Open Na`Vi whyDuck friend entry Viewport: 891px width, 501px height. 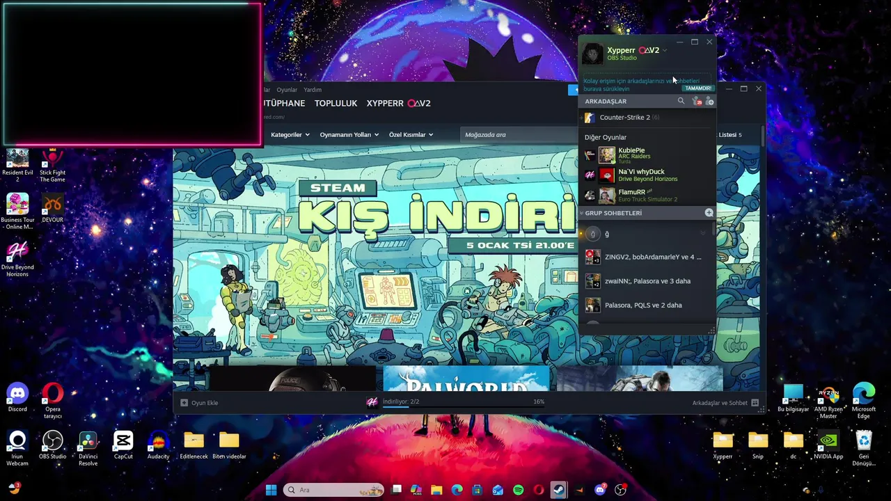coord(647,175)
